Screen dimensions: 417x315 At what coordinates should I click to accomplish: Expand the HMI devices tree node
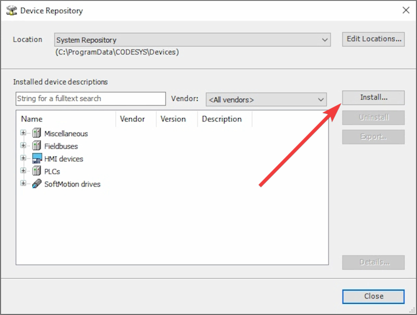[x=23, y=158]
